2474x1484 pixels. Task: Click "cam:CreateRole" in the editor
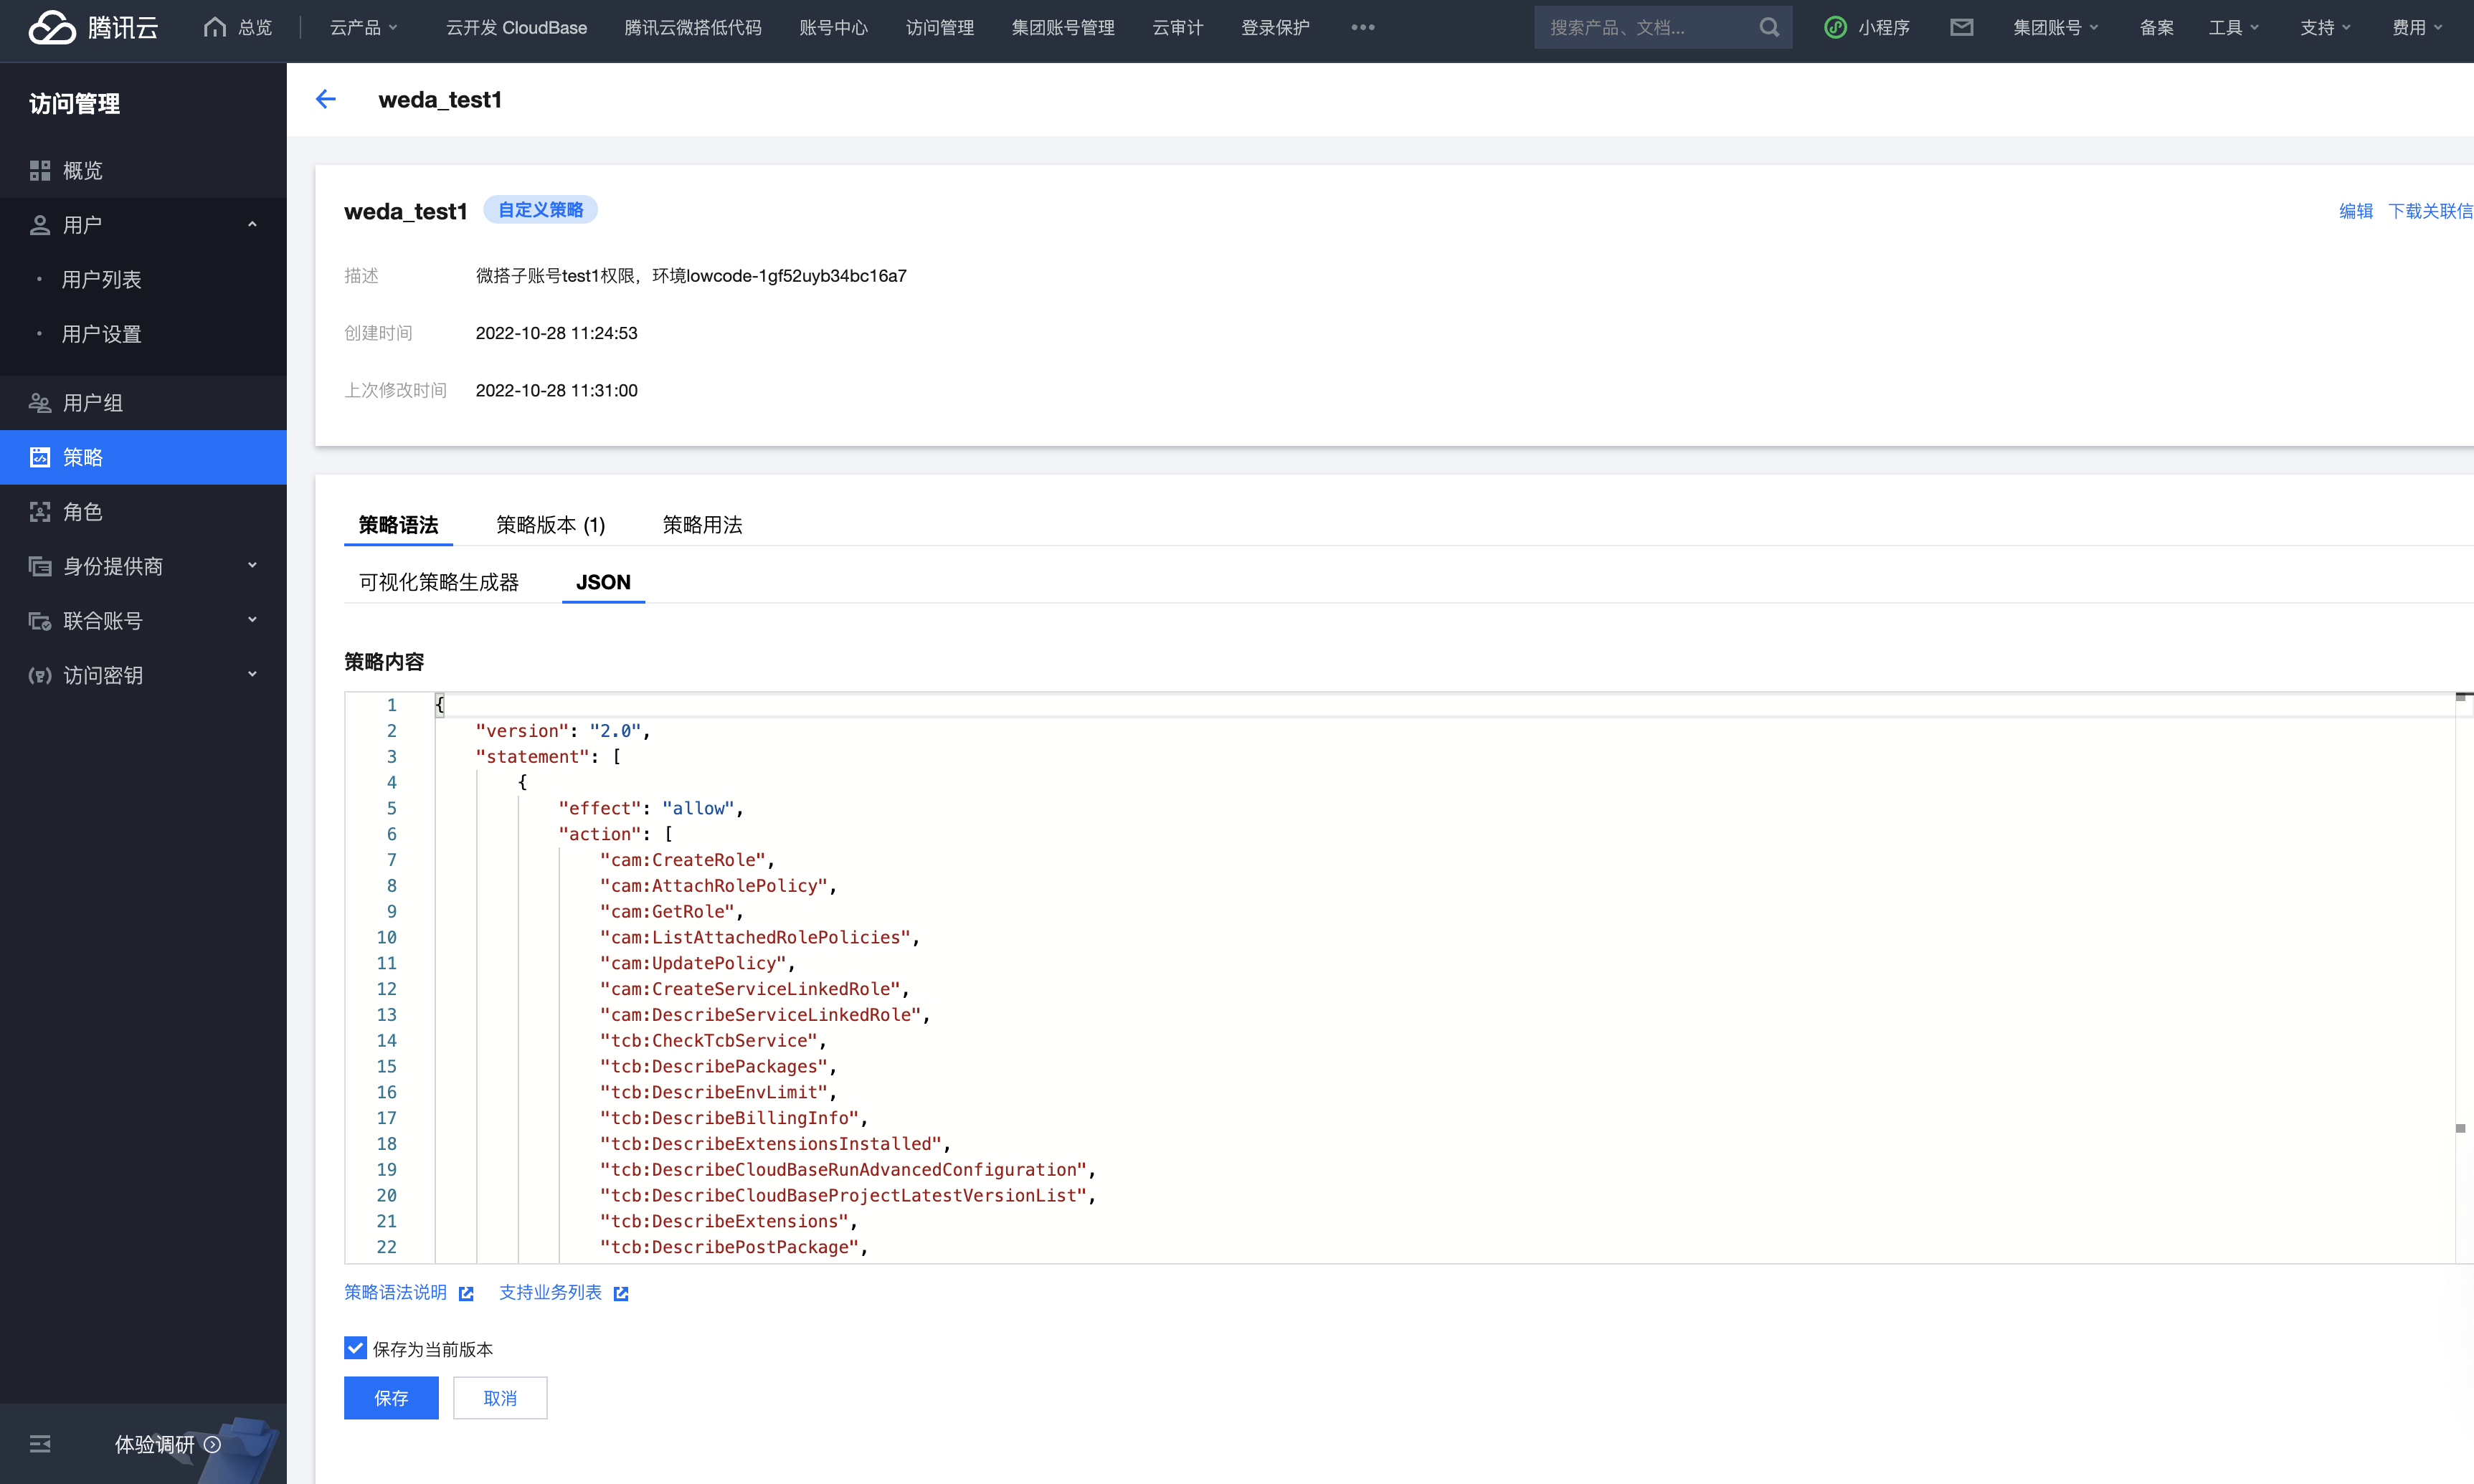coord(682,860)
